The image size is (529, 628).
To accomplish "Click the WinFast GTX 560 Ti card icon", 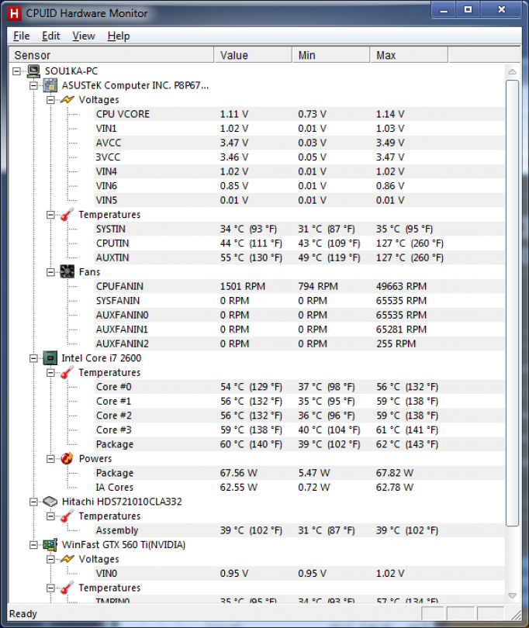I will point(51,545).
